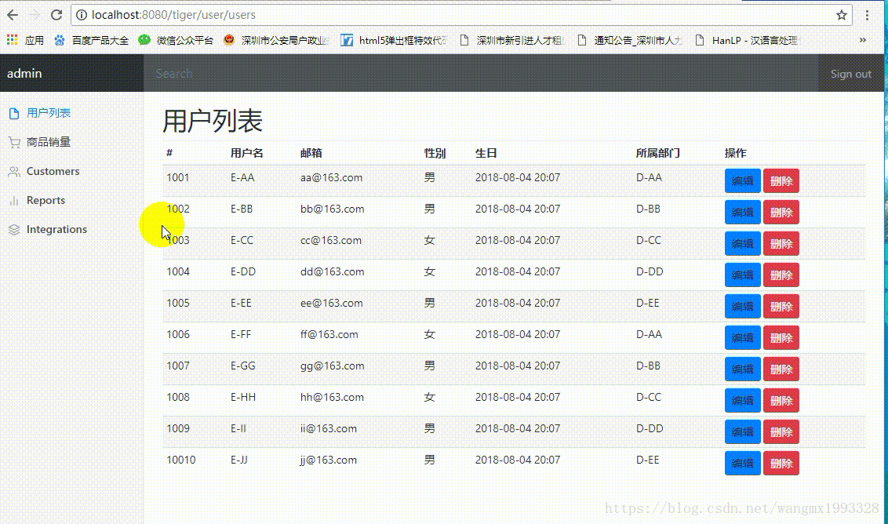Click the Sign out link

point(850,74)
